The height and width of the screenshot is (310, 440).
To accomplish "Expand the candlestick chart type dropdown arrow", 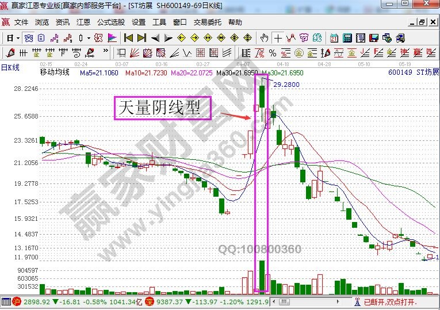I will [88, 38].
